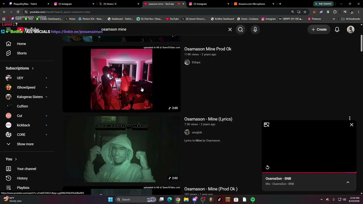
Task: Expand miniplayer to full watch page
Action: (267, 125)
